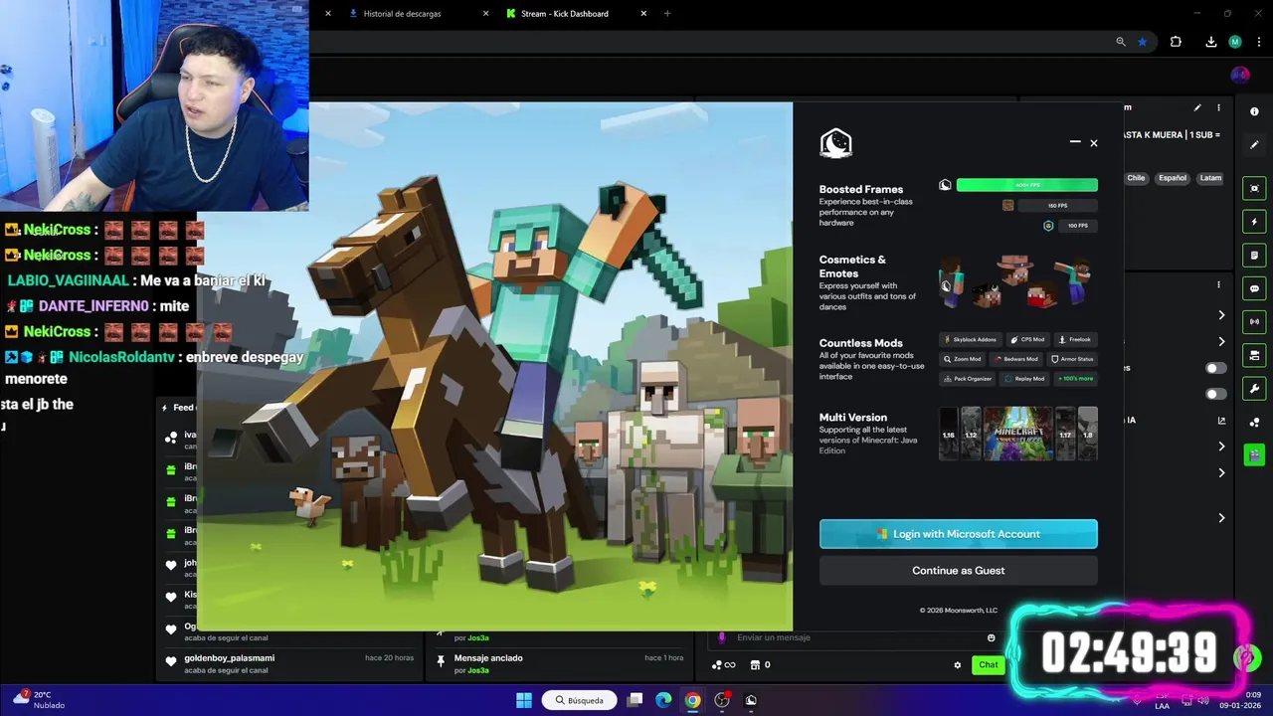1273x716 pixels.
Task: Open chat settings gear icon
Action: 958,665
